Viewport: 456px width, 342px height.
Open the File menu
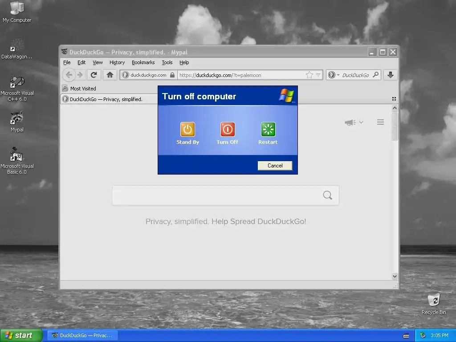point(67,62)
